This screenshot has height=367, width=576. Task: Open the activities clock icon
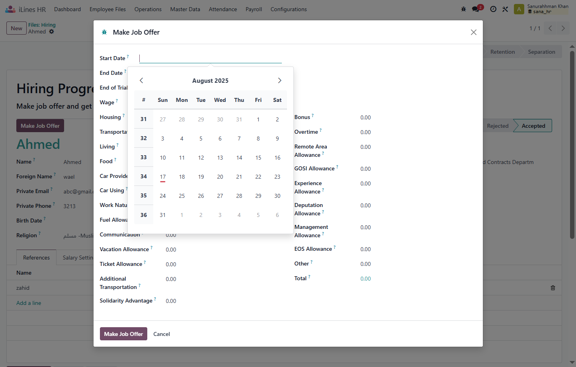coord(493,9)
